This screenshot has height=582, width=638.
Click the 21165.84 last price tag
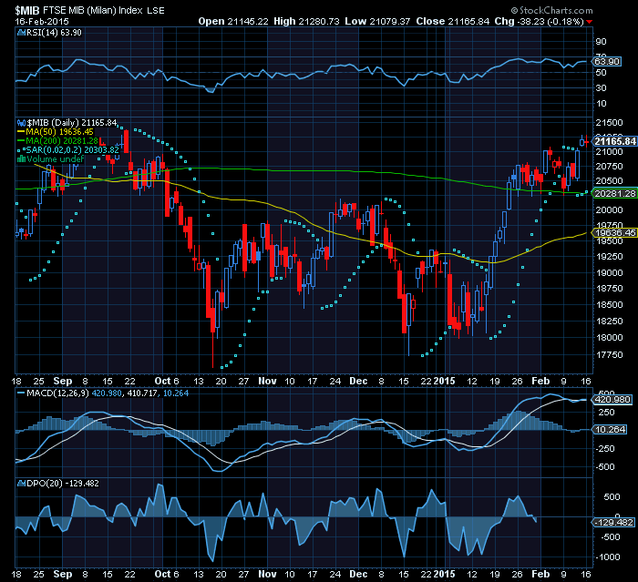[615, 141]
